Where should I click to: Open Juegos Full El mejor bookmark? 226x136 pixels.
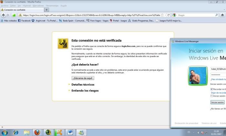click(x=169, y=21)
